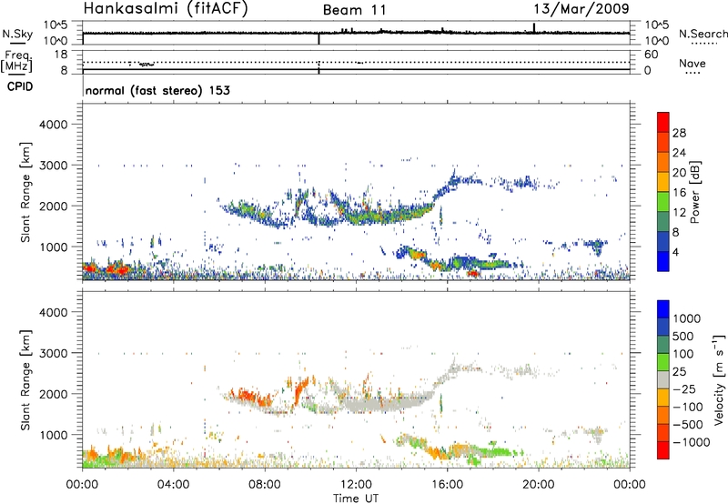Pick the Power colorbar segment between 24 and 28

click(663, 142)
